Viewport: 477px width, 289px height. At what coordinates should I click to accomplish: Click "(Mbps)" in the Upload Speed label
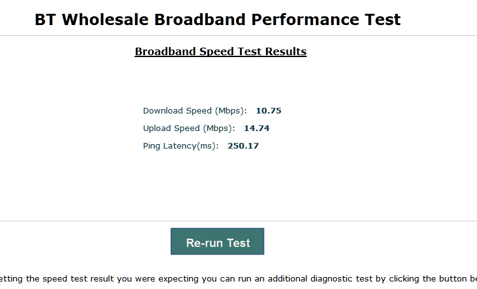(x=219, y=129)
